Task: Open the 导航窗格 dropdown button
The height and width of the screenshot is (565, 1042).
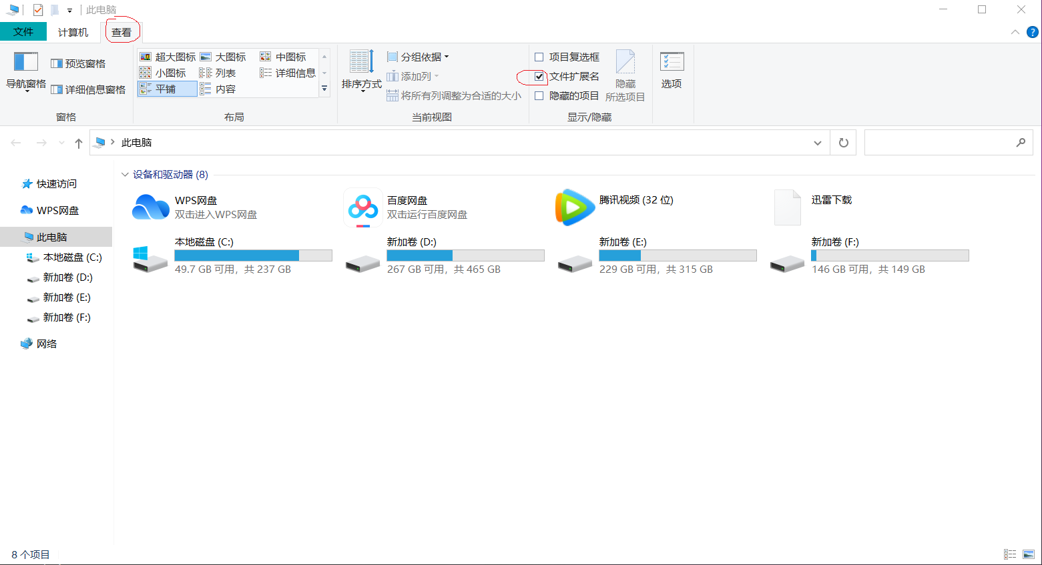Action: point(26,72)
